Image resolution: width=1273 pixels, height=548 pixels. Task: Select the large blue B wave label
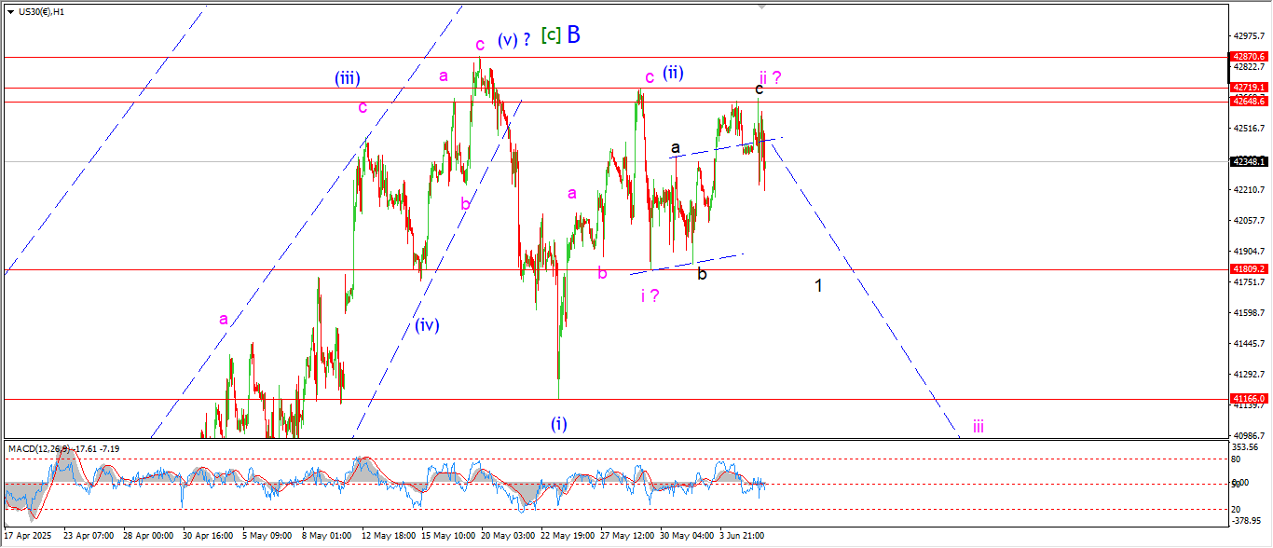pos(573,35)
